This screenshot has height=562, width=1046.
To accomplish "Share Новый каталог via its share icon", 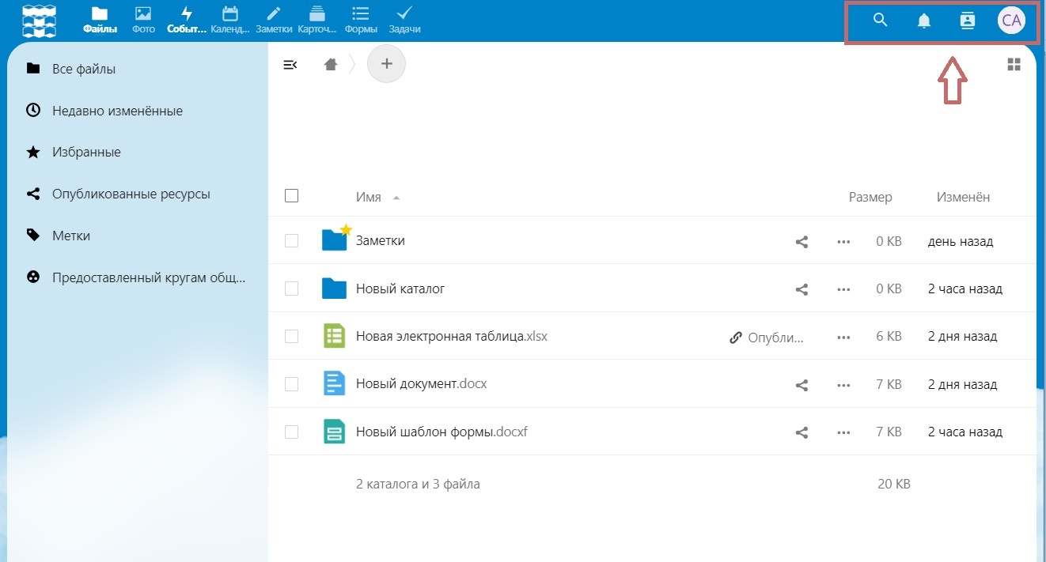I will click(x=802, y=290).
